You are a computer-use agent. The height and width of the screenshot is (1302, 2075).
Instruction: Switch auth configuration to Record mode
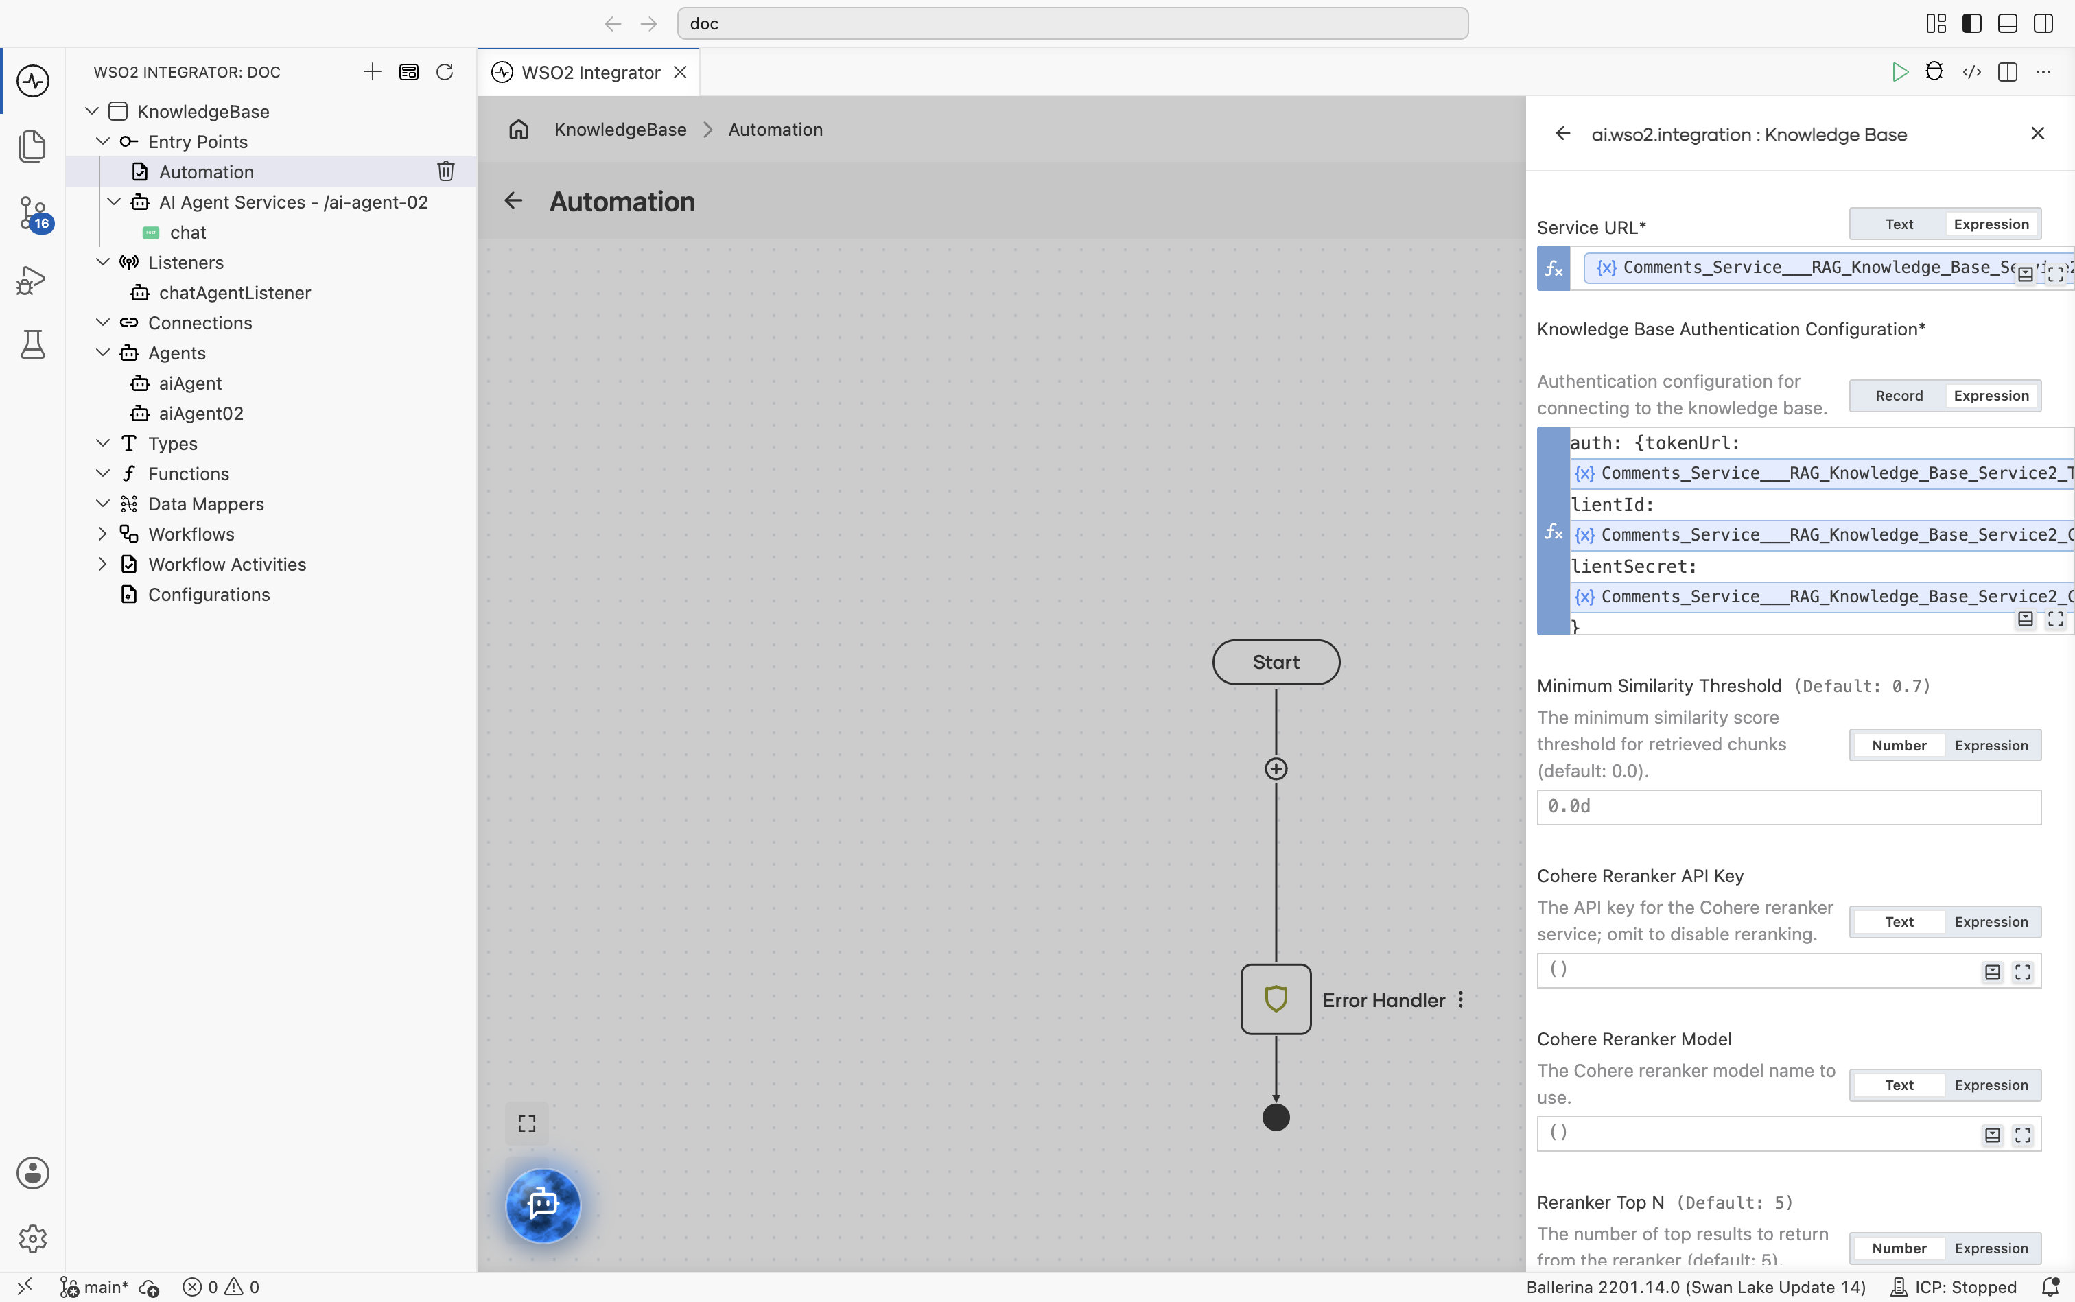pyautogui.click(x=1899, y=395)
